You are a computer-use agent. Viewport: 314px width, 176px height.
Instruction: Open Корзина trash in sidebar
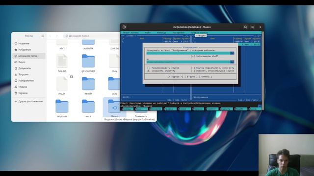click(x=29, y=93)
